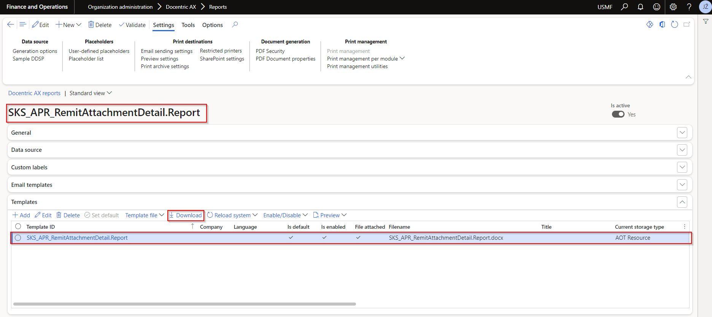The height and width of the screenshot is (317, 712).
Task: Click Validate in the action bar
Action: pos(132,25)
